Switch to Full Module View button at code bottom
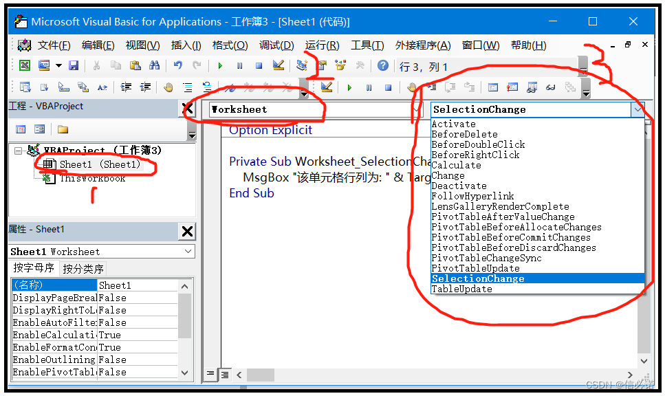Viewport: 665px width, 396px height. [225, 375]
